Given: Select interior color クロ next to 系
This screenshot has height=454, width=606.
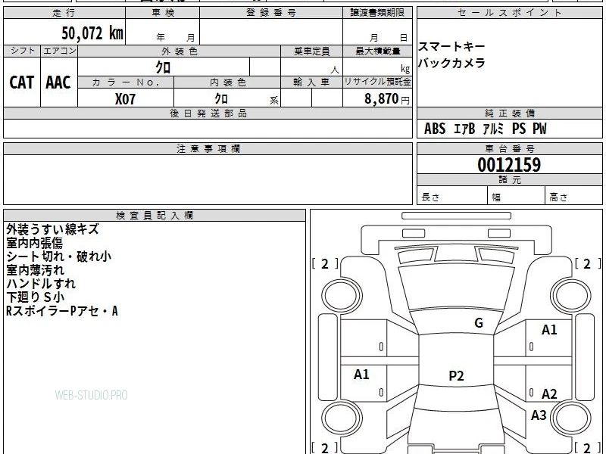Looking at the screenshot, I should [221, 99].
